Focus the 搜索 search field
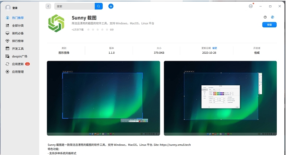This screenshot has width=286, height=155. pyautogui.click(x=74, y=6)
